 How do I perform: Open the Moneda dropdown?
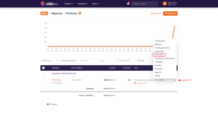pos(145,61)
